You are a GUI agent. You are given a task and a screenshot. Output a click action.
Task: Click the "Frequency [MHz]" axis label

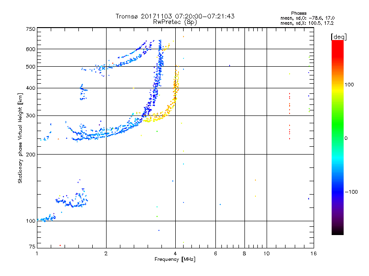tap(175, 259)
